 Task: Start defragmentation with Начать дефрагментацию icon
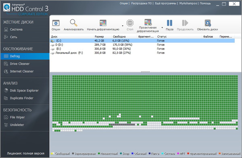[103, 23]
